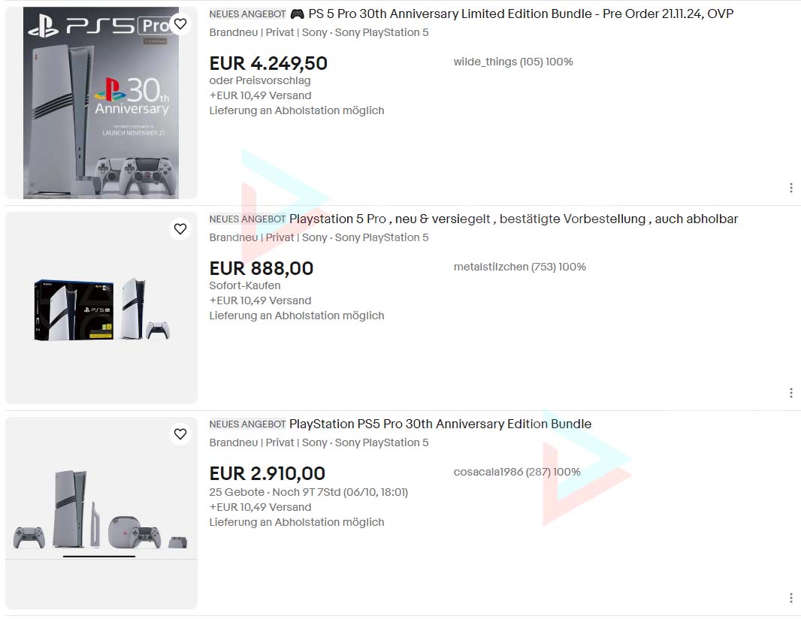Click the EUR 888,00 price

(261, 269)
